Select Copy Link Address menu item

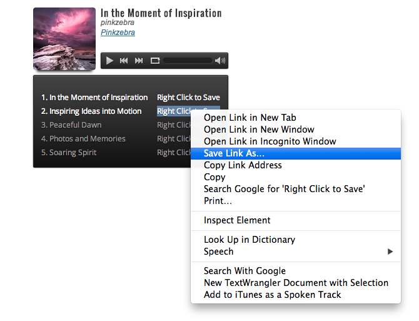pyautogui.click(x=243, y=165)
